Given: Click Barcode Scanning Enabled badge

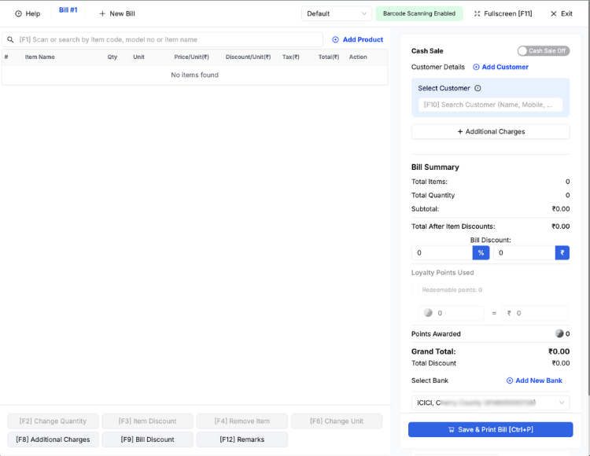Looking at the screenshot, I should point(419,13).
